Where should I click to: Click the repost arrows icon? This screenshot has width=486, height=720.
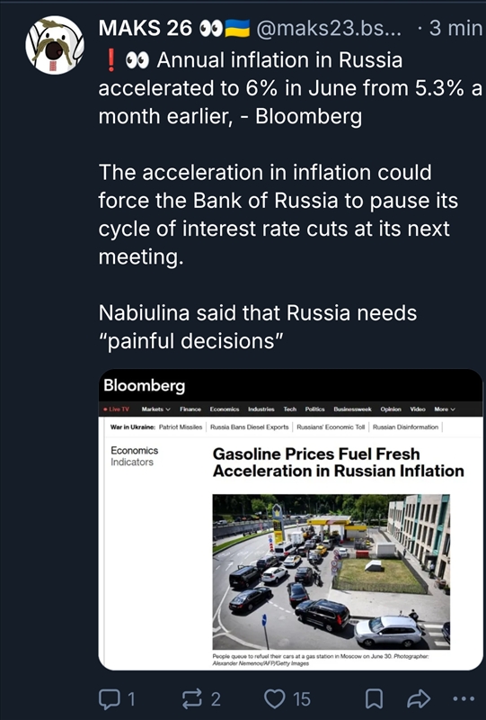[191, 699]
